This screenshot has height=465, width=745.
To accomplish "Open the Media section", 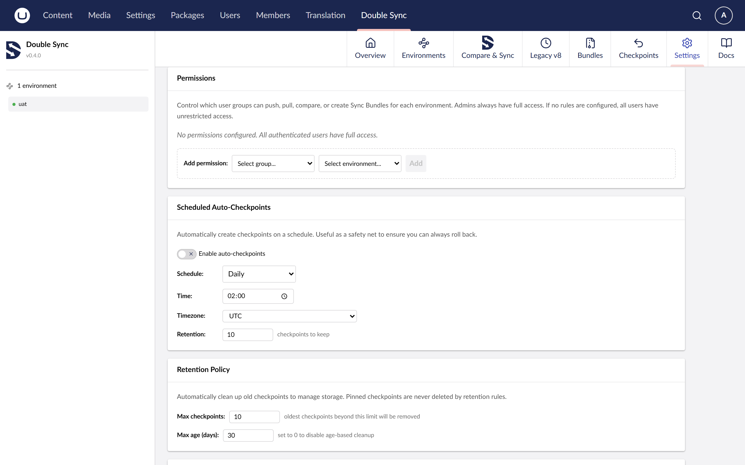I will point(99,16).
